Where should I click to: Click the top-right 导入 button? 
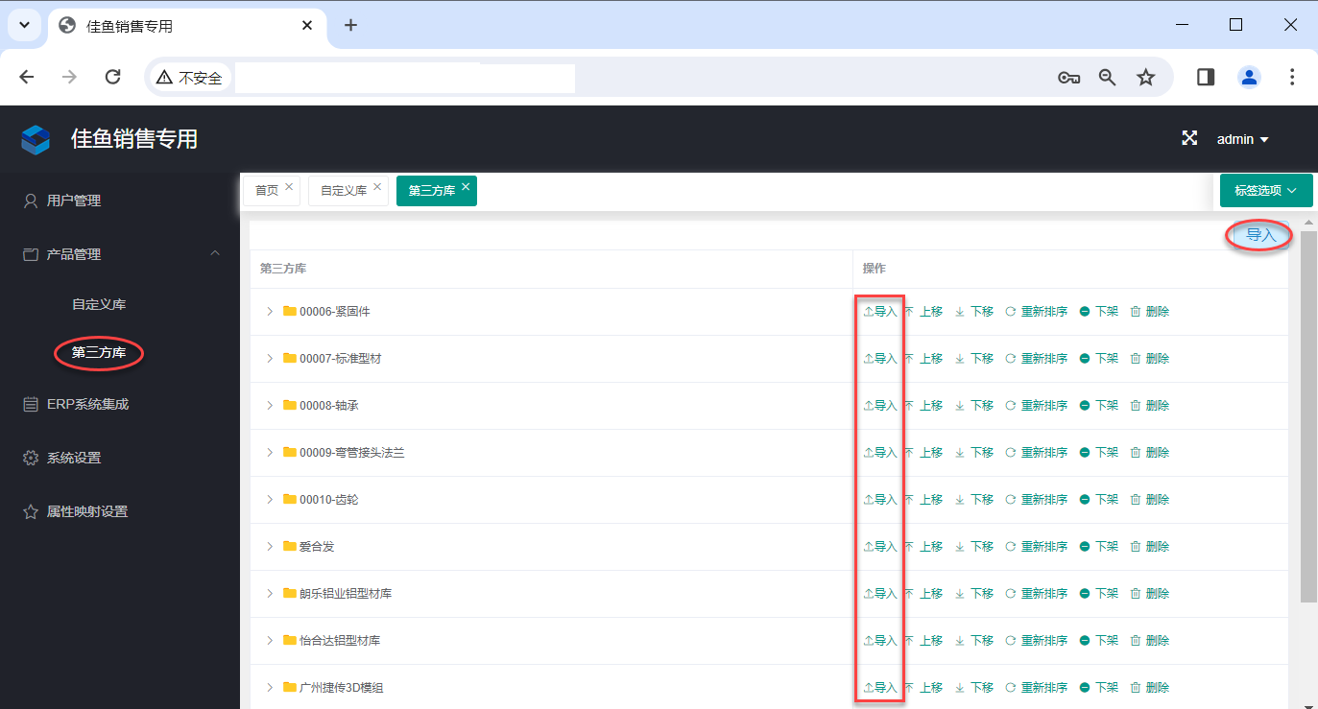click(1259, 235)
